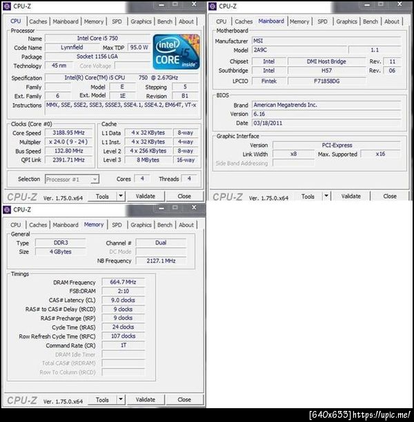Click the Core Speed value 3188.95 MHz
414x422 pixels.
(69, 133)
